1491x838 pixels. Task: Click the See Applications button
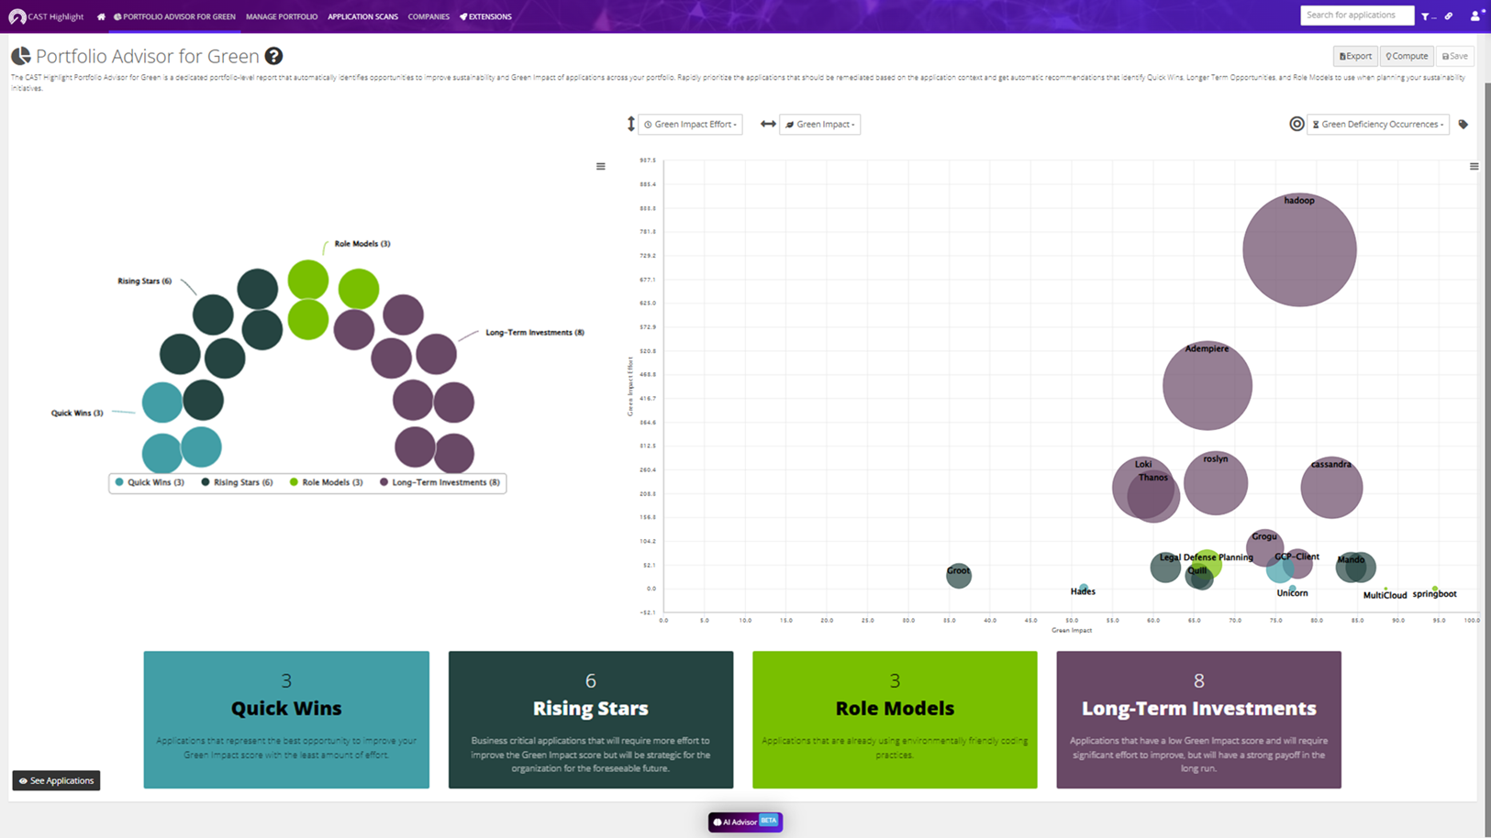tap(56, 780)
